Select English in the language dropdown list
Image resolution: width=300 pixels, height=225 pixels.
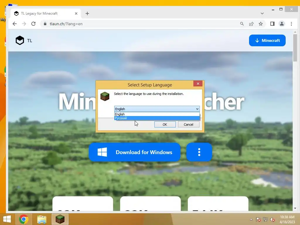click(157, 114)
